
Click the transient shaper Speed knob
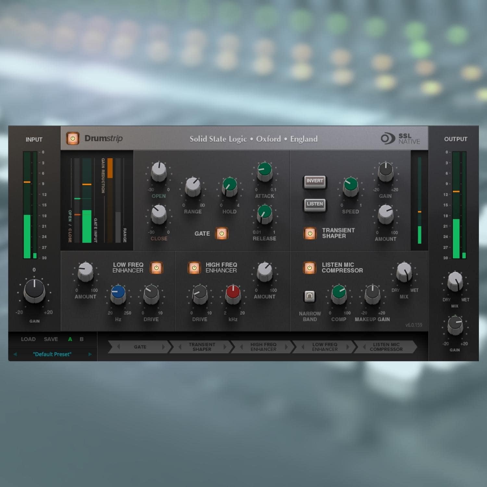[x=351, y=187]
